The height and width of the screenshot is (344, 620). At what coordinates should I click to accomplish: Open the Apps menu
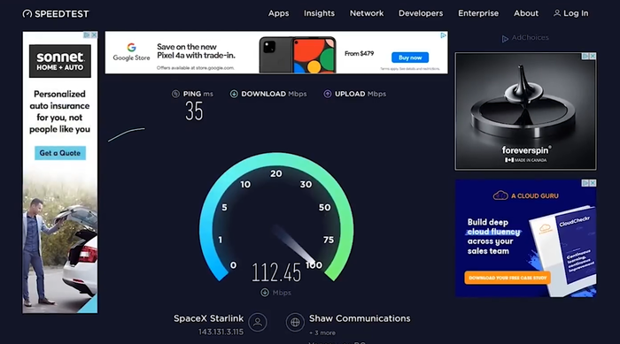pyautogui.click(x=278, y=13)
